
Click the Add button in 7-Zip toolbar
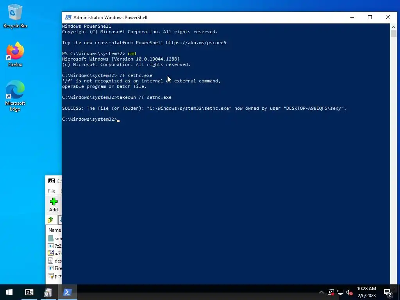coord(54,205)
